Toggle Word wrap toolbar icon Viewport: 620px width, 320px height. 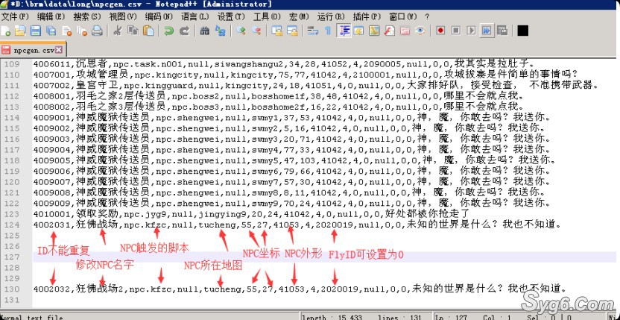pos(313,31)
